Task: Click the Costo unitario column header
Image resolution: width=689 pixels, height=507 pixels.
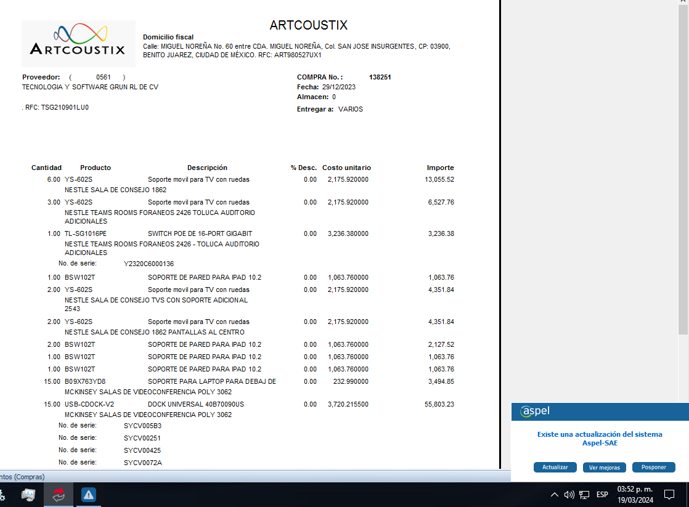Action: click(x=346, y=168)
